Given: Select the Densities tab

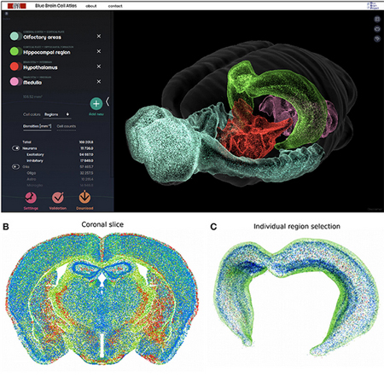Looking at the screenshot, I should point(38,126).
